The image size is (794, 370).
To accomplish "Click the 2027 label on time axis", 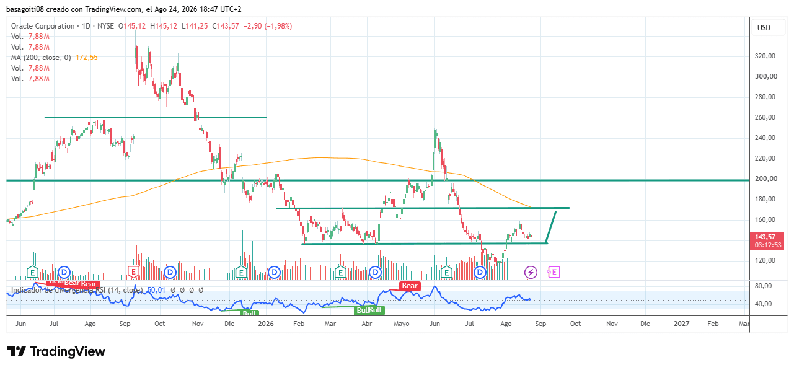I will tap(681, 324).
